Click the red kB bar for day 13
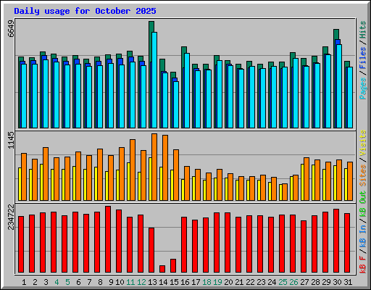The image size is (371, 290). 151,250
